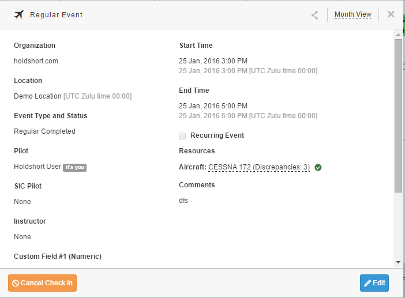405x298 pixels.
Task: Open the Month View link
Action: [353, 14]
